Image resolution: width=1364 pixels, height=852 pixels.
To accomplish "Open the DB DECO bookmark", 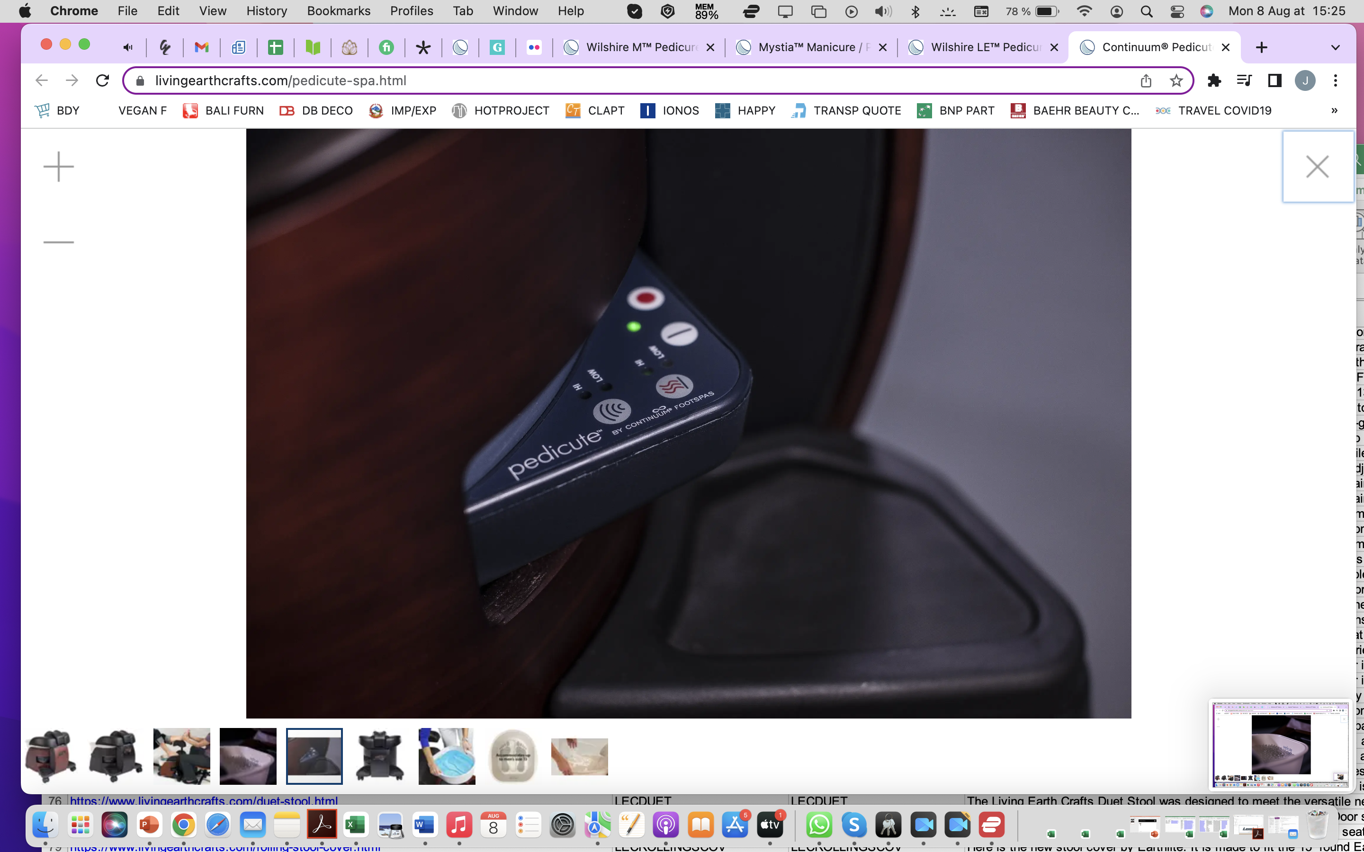I will point(316,110).
